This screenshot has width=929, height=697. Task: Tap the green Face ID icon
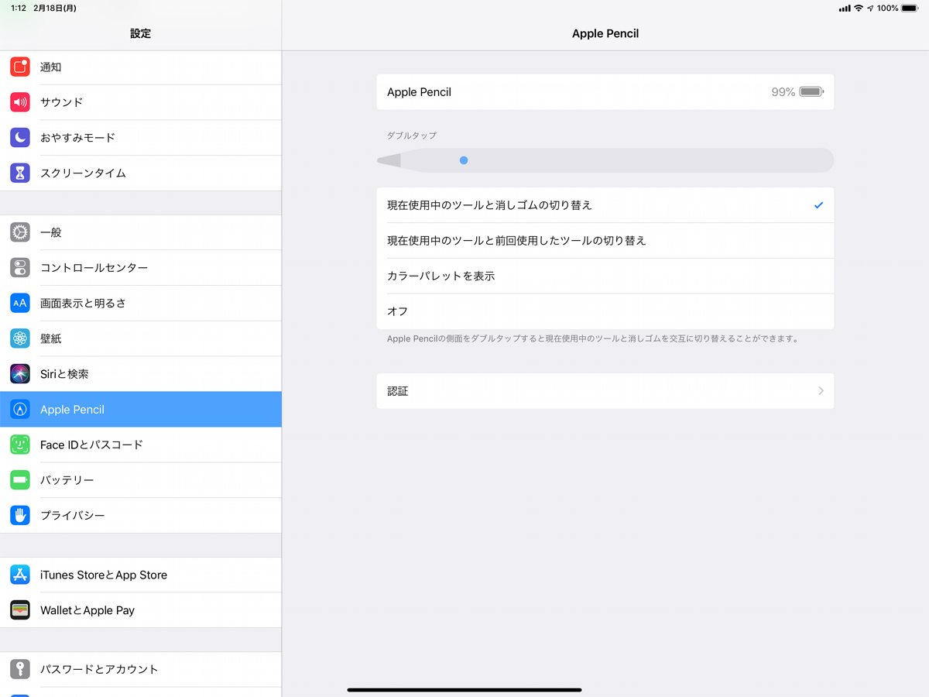[x=20, y=445]
